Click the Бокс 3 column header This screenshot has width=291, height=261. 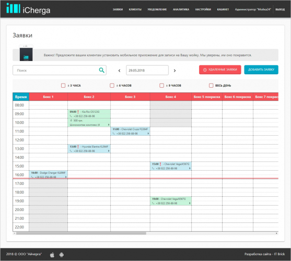pyautogui.click(x=130, y=97)
